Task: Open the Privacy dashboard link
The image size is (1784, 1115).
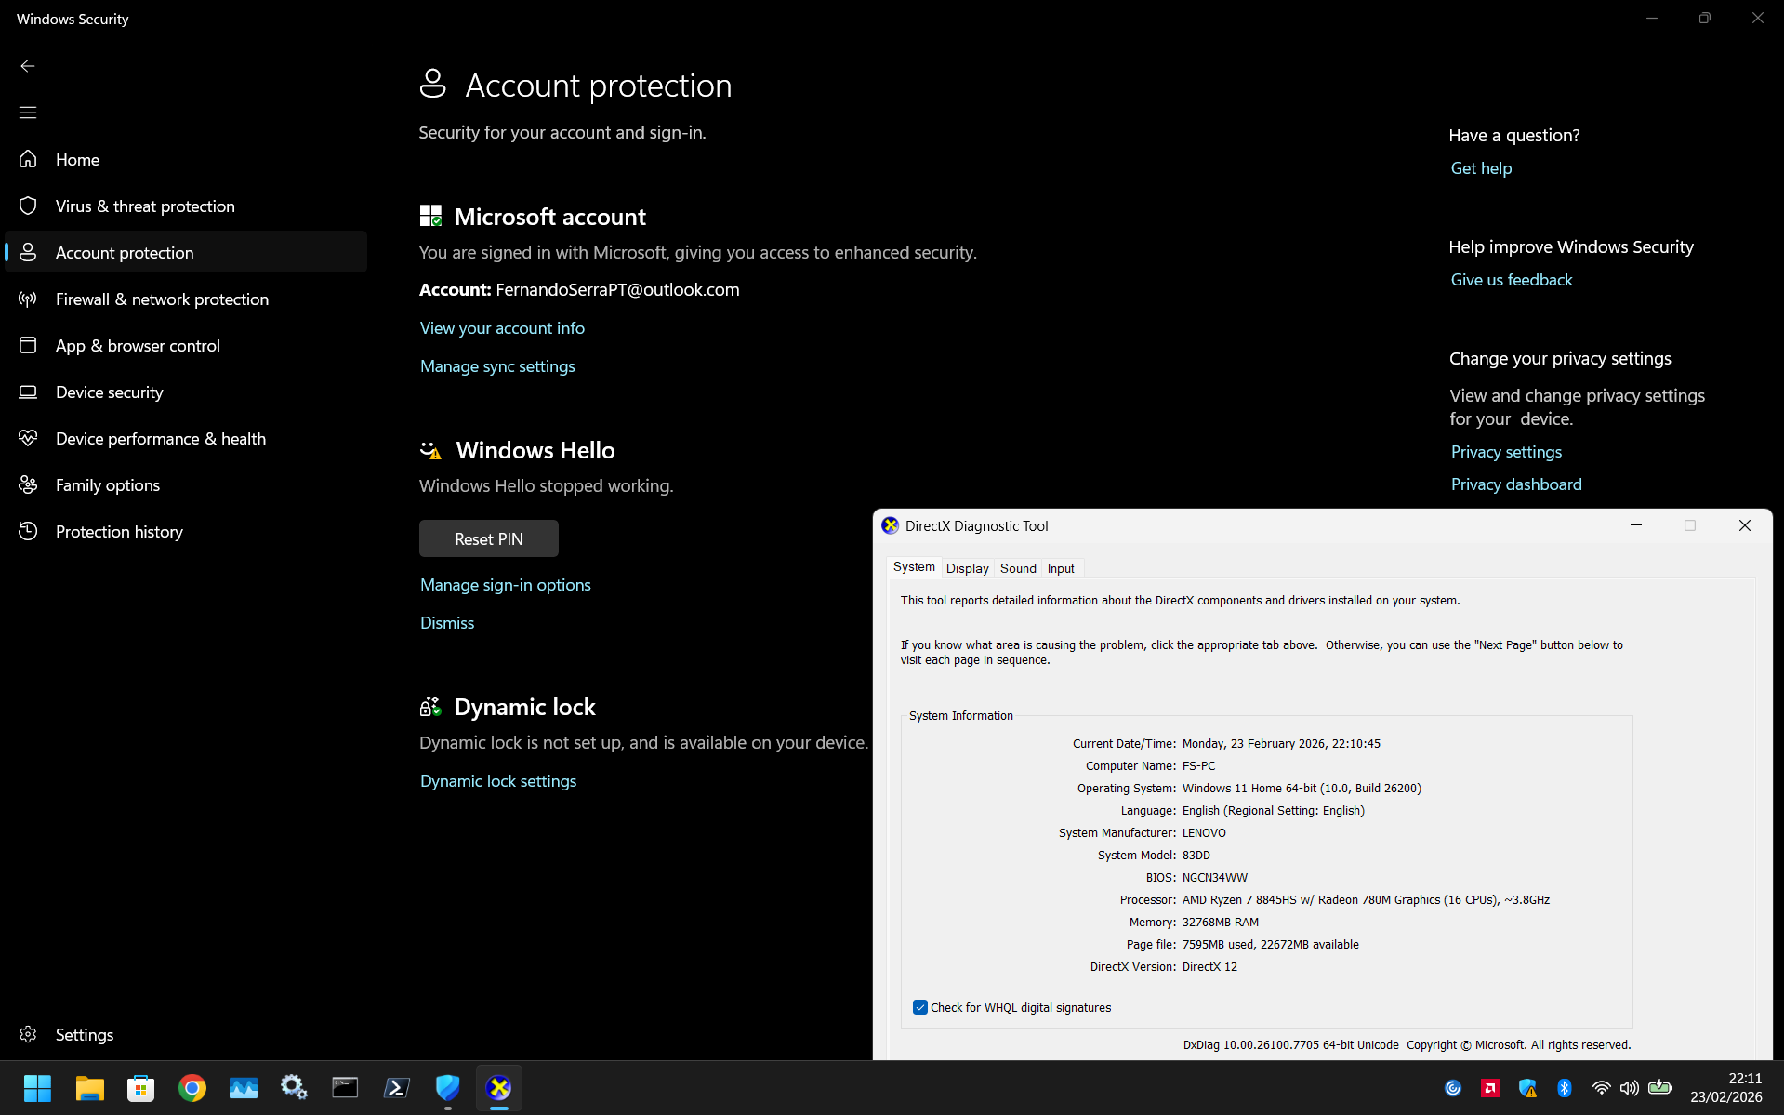Action: [x=1516, y=484]
